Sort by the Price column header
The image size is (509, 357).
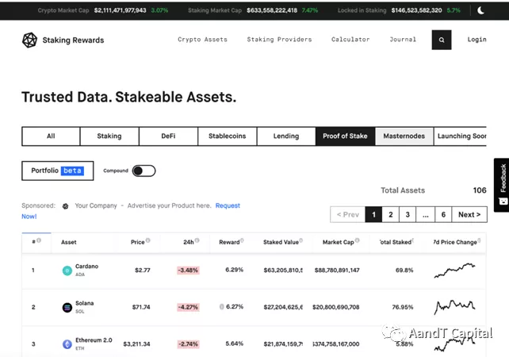click(x=138, y=242)
